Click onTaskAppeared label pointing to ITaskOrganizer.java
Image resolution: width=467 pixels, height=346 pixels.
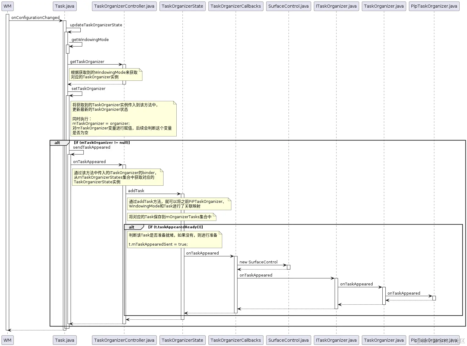256,275
